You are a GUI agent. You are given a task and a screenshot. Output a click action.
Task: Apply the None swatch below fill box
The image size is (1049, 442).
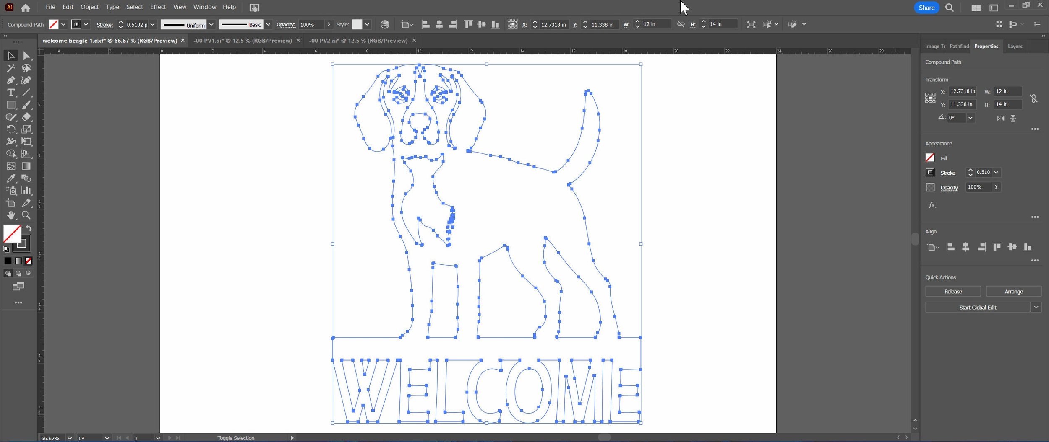click(x=29, y=261)
